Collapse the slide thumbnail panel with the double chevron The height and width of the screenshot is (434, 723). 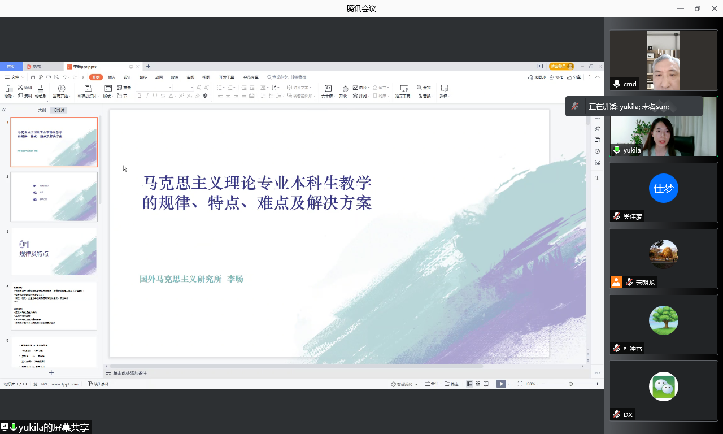(4, 110)
